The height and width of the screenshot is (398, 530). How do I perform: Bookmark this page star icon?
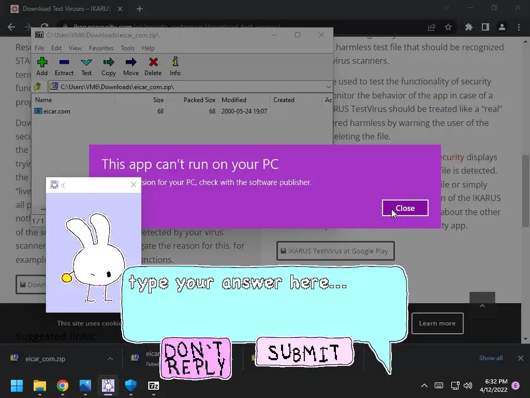pyautogui.click(x=448, y=27)
